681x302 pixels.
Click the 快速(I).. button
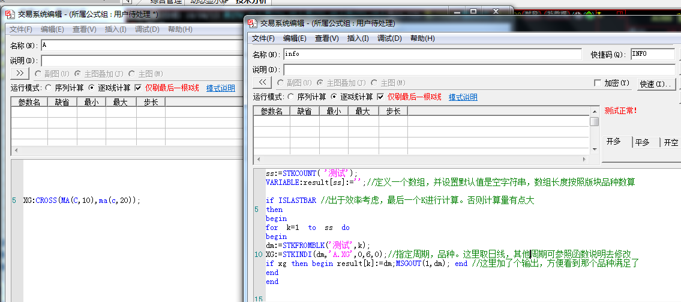point(656,84)
